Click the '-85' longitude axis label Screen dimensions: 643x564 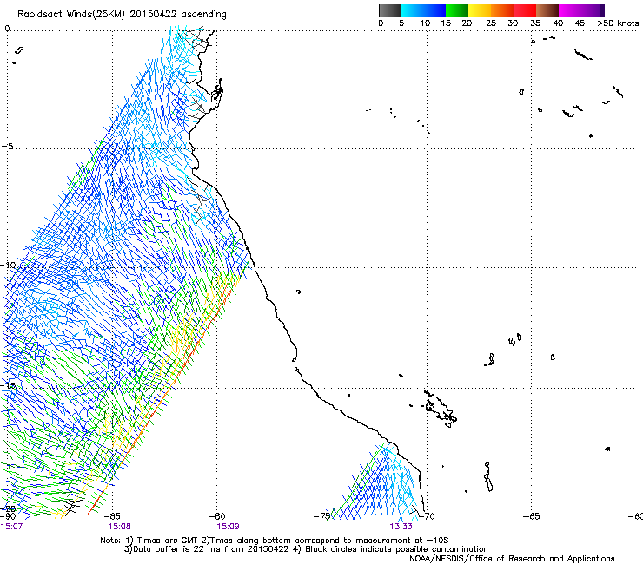tap(112, 516)
